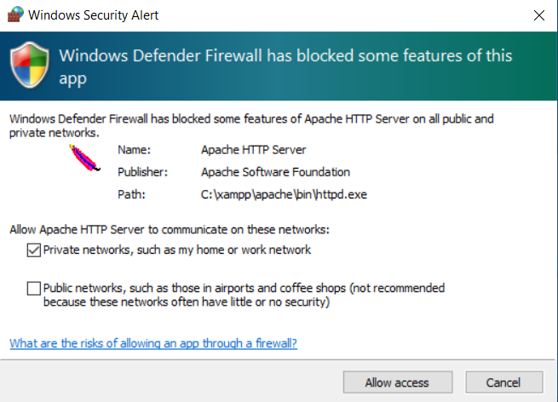
Task: Close the Windows Security Alert dialog
Action: [538, 15]
